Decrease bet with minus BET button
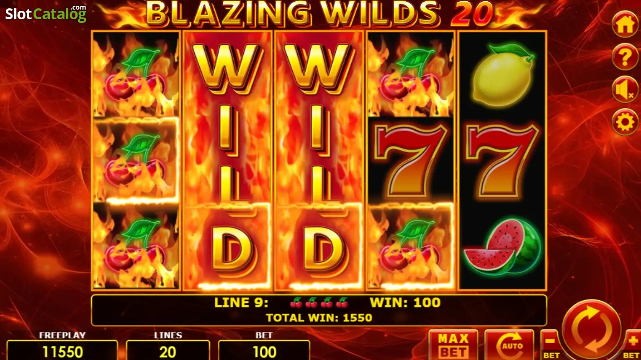Screen dimensions: 641x360 pos(550,345)
